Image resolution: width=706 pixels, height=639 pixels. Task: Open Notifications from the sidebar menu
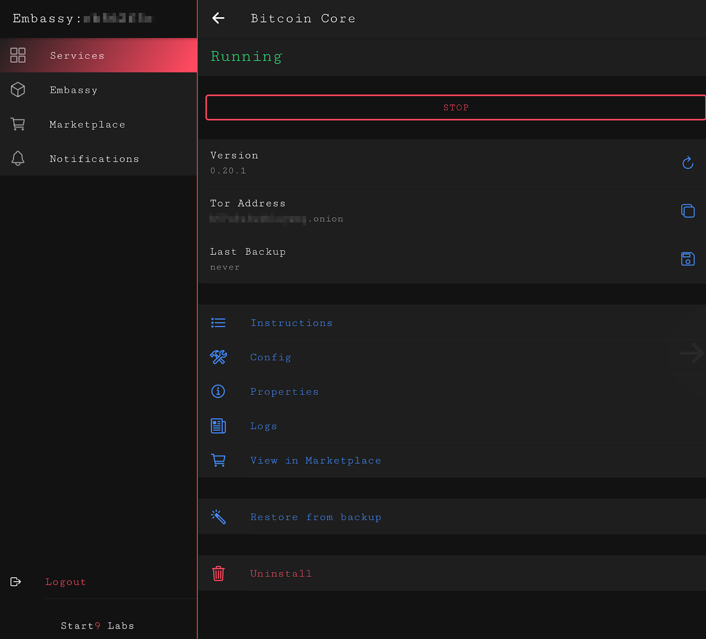click(x=94, y=159)
